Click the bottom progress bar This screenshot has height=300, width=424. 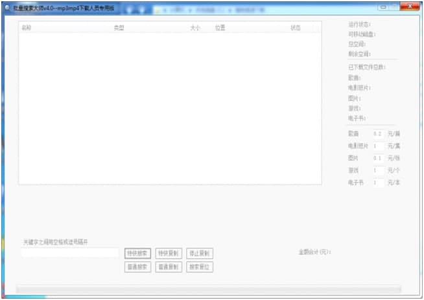point(208,288)
